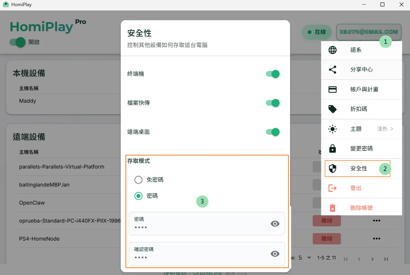The image size is (410, 275).
Task: Select the baitingiandeMBP.lan device row
Action: pos(44,185)
